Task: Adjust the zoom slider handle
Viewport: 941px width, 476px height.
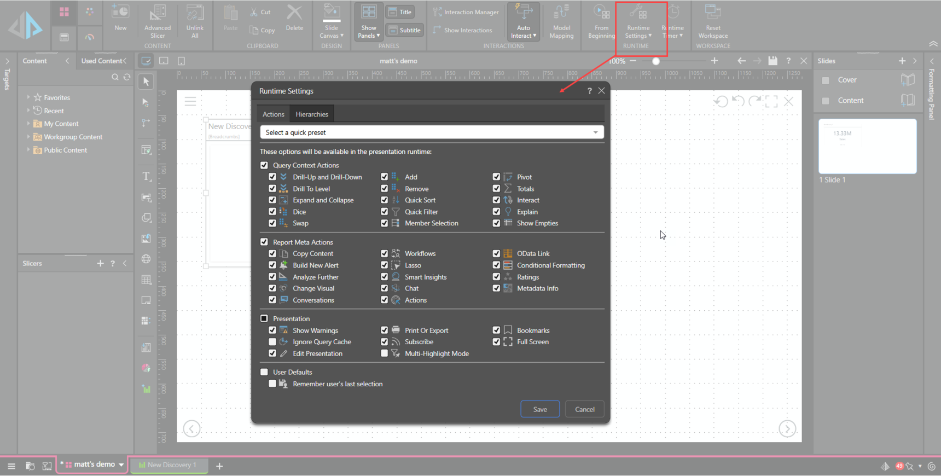Action: 655,61
